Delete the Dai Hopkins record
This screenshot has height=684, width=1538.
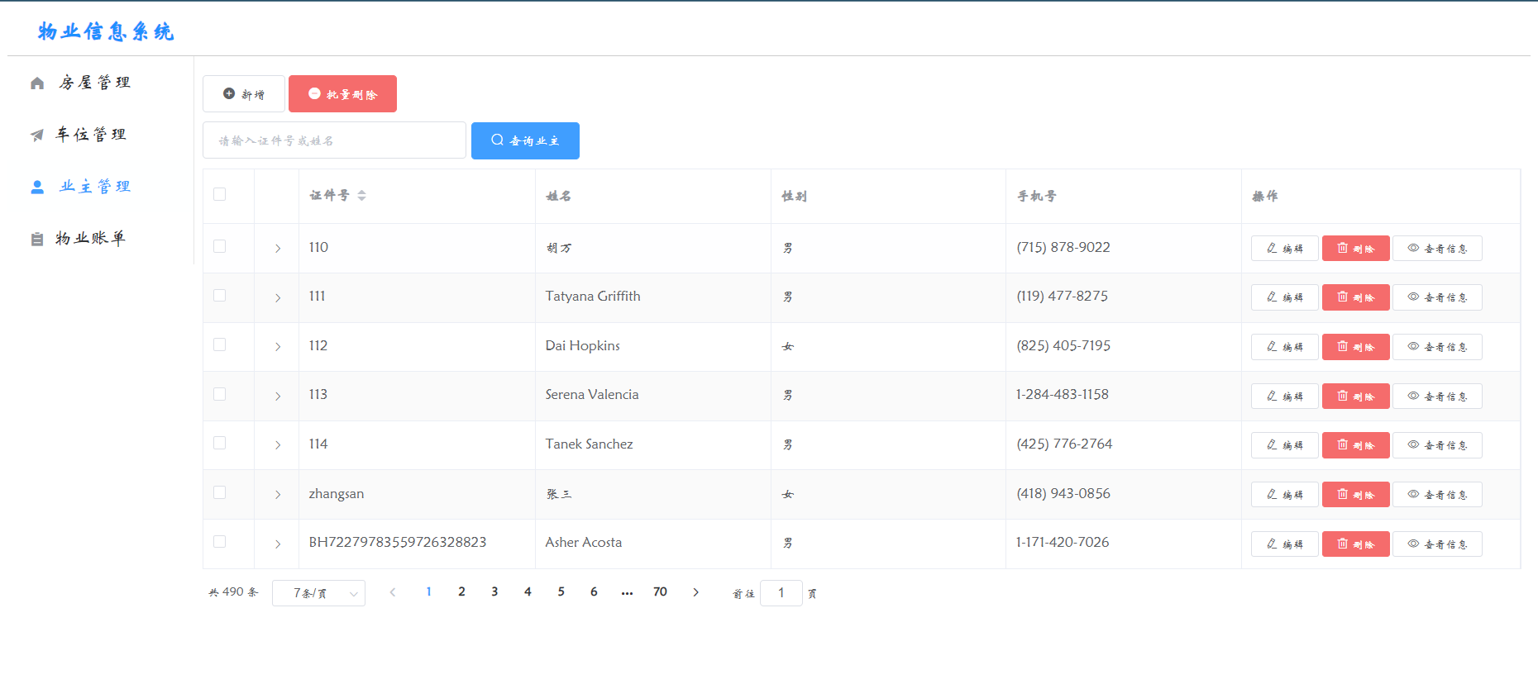[1355, 347]
